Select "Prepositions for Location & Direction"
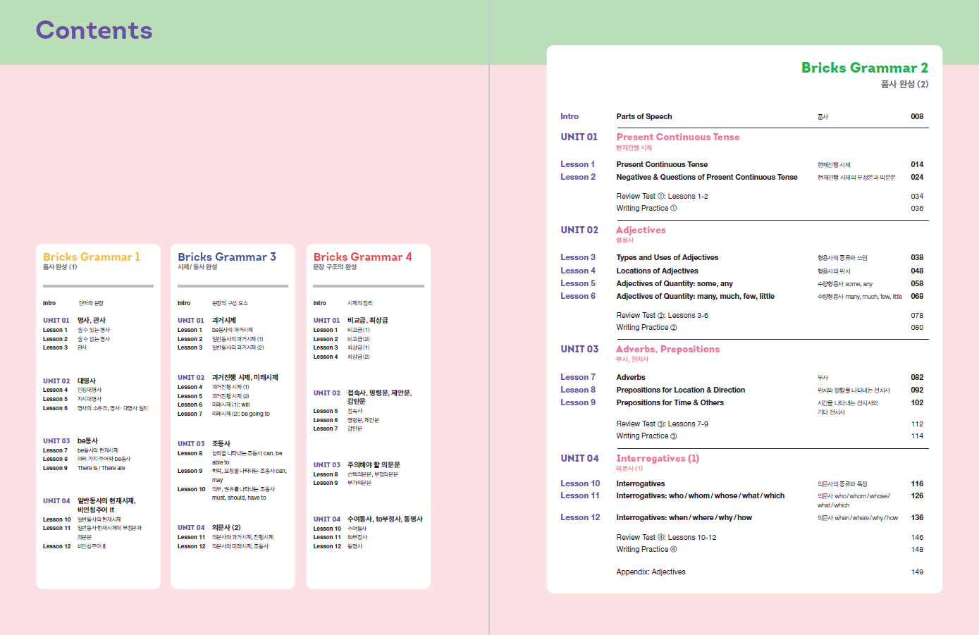The width and height of the screenshot is (979, 635). pos(680,390)
